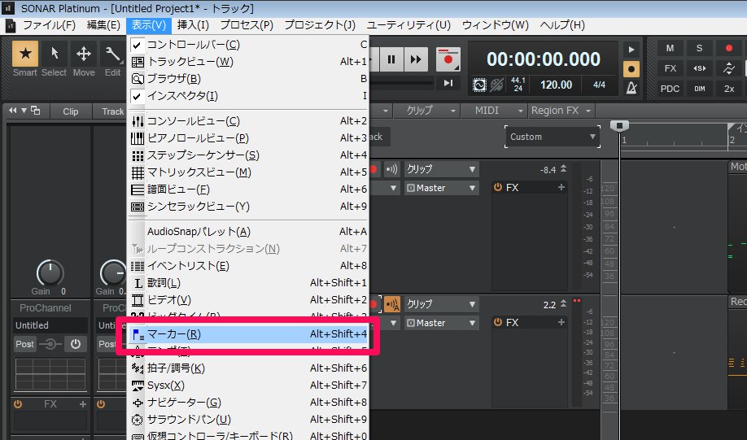Viewport: 747px width, 440px height.
Task: Open the Edit (編集) menu
Action: point(103,25)
